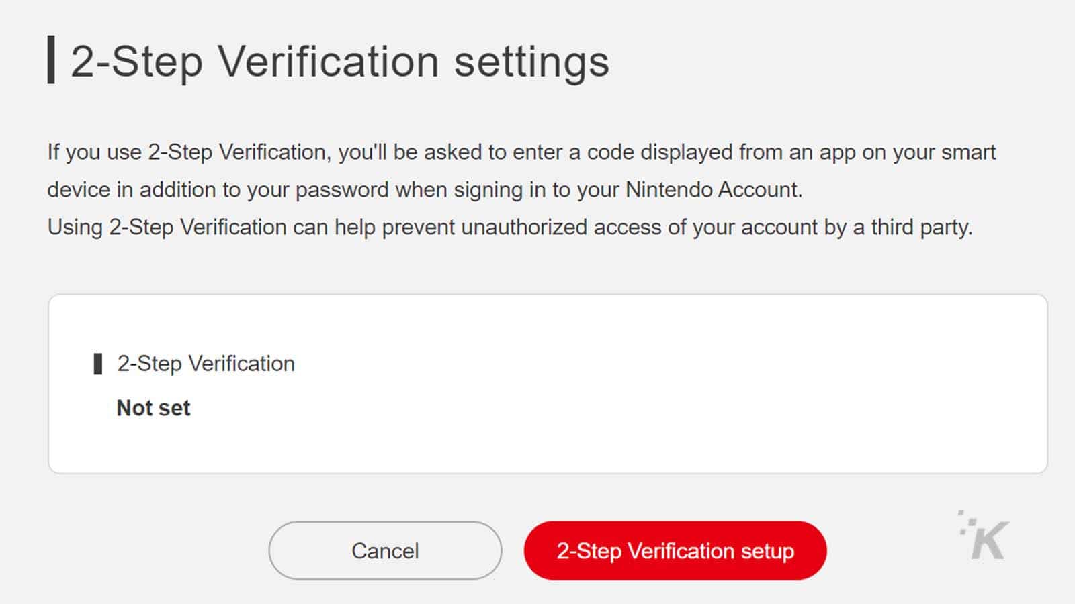This screenshot has height=604, width=1075.
Task: Click the gray K watermark logo
Action: [x=984, y=536]
